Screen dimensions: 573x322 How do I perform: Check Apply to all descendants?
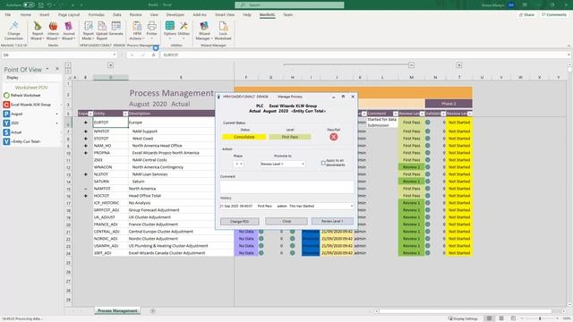[x=323, y=163]
